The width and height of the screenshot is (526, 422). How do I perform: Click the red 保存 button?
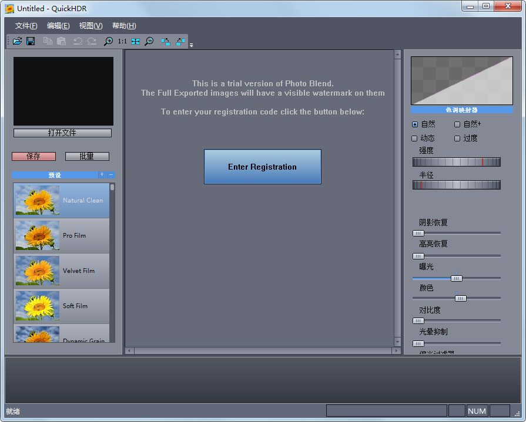33,156
